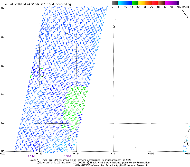190x167 pixels.
Task: Click the longitude label '-114'
Action: (x=77, y=154)
